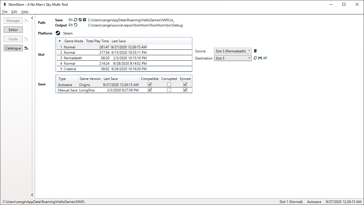Select the Autosave Origins save row
The width and height of the screenshot is (364, 205).
point(124,85)
